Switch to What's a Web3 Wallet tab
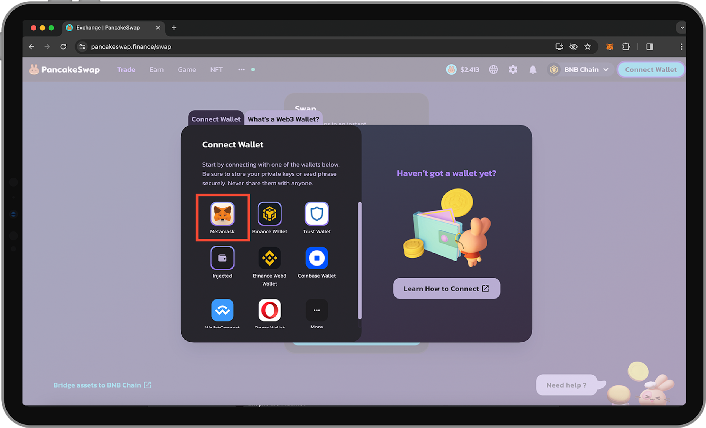The width and height of the screenshot is (706, 428). (x=283, y=119)
